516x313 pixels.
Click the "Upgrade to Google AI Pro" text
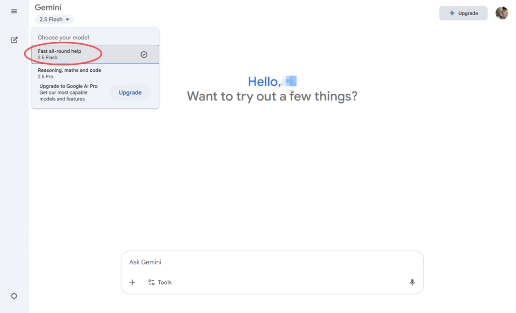69,86
